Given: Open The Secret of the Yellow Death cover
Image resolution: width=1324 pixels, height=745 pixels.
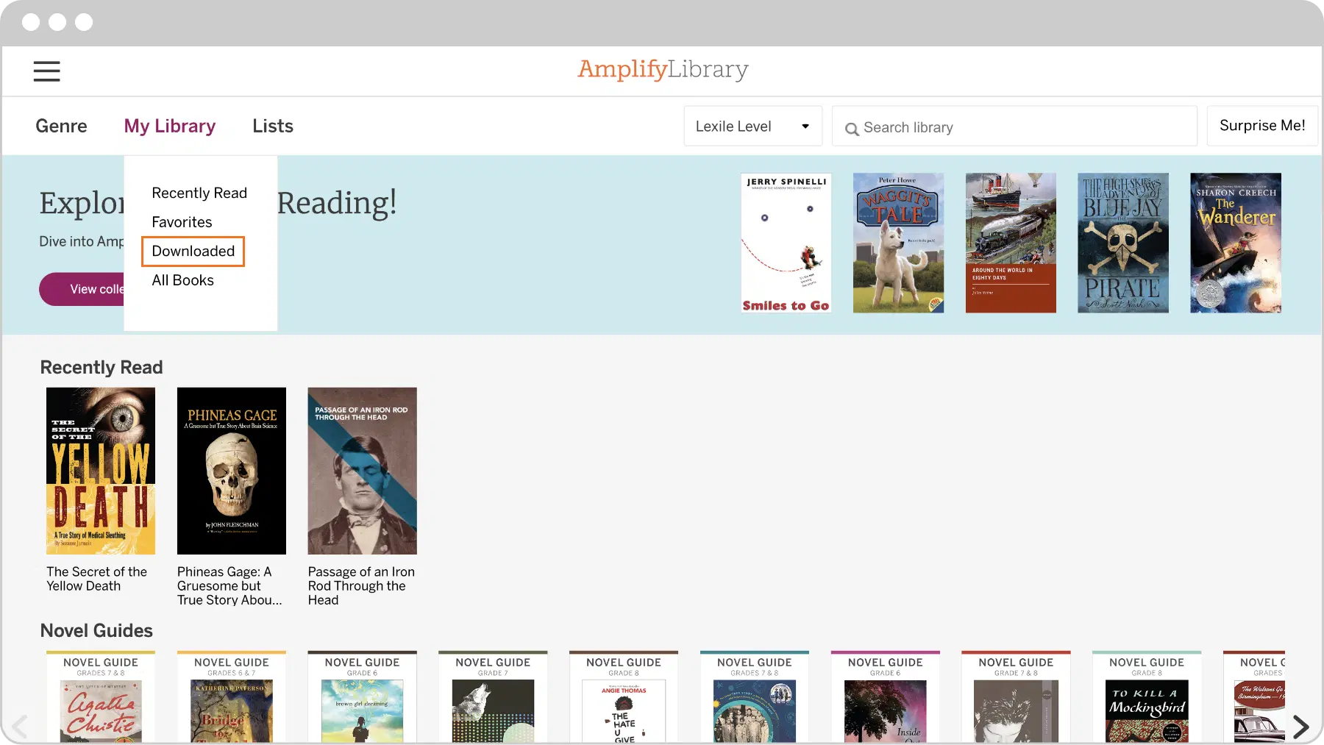Looking at the screenshot, I should pos(101,471).
